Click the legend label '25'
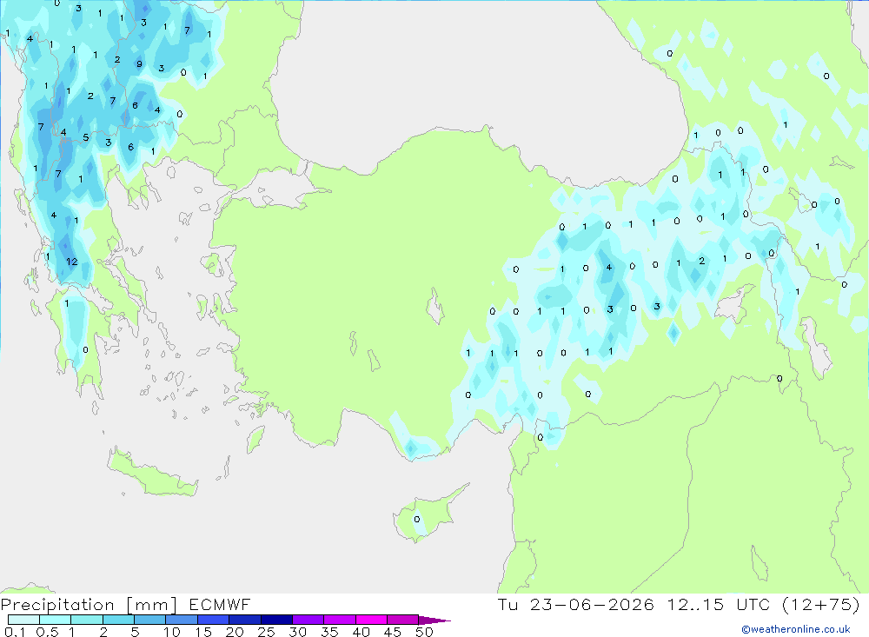 click(x=266, y=632)
